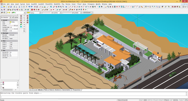188x101 pixels.
Task: Click the Center X value -8.76
Action: click(x=13, y=43)
